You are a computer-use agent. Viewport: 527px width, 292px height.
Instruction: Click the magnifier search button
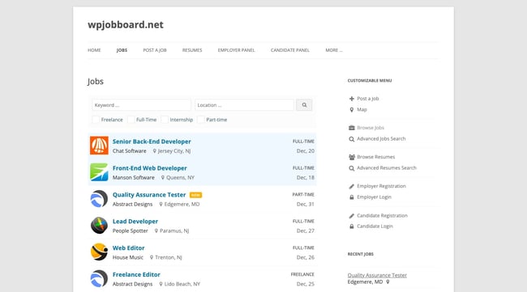pos(304,105)
